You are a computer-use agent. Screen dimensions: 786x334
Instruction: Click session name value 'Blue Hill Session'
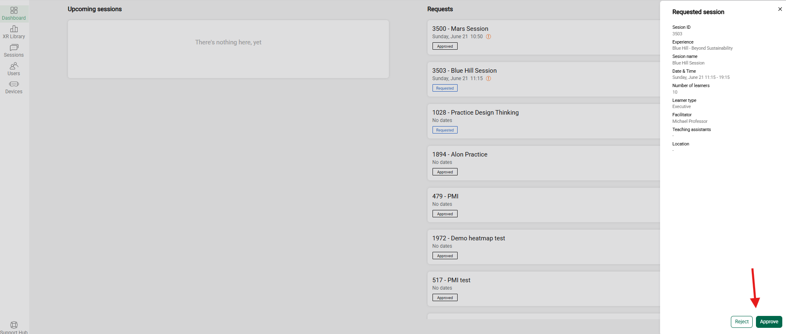point(688,63)
